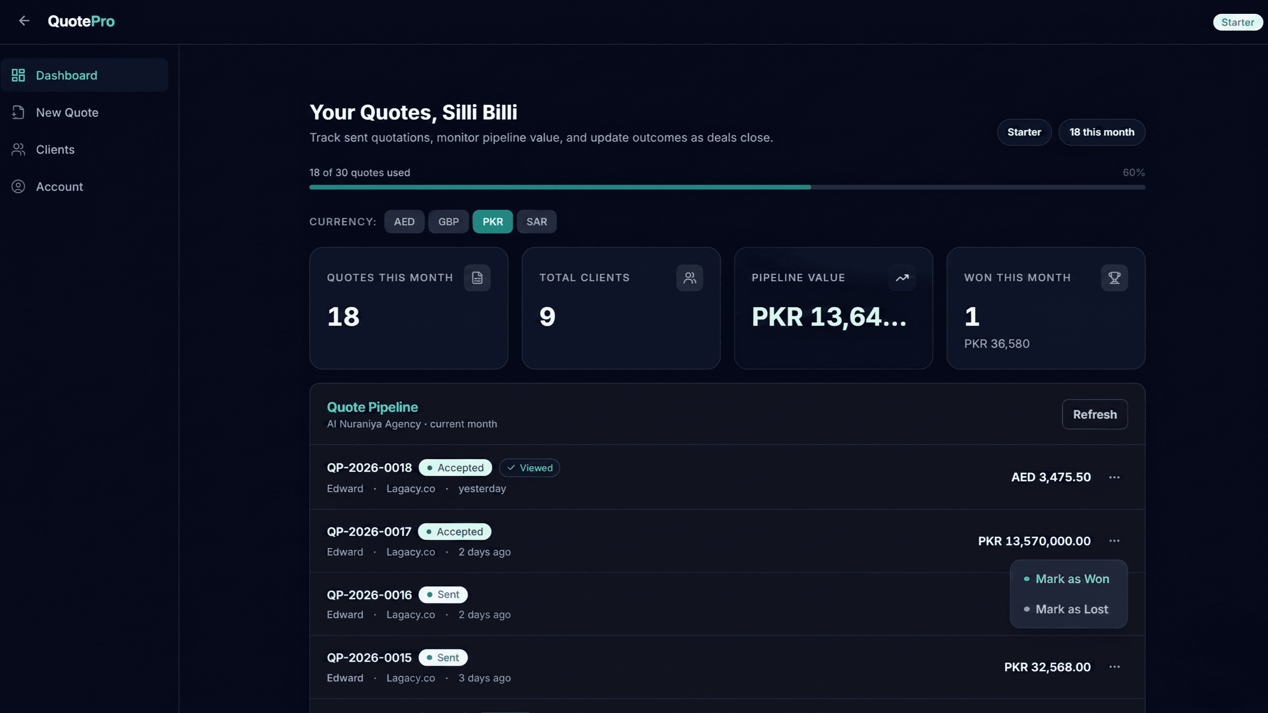This screenshot has height=713, width=1268.
Task: Click Accepted badge on QP-2026-0017
Action: (455, 532)
